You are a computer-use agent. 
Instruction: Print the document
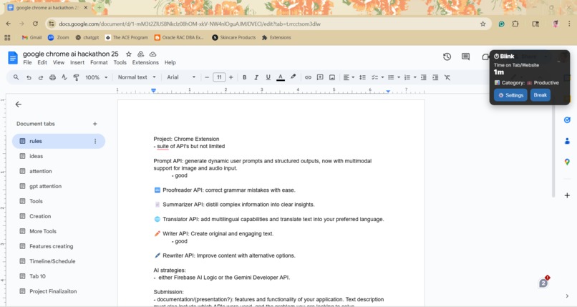coord(53,77)
